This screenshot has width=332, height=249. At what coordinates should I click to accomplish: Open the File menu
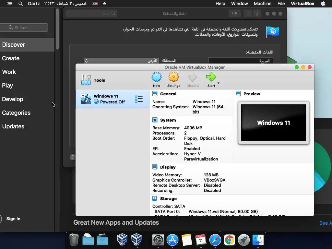tap(281, 4)
